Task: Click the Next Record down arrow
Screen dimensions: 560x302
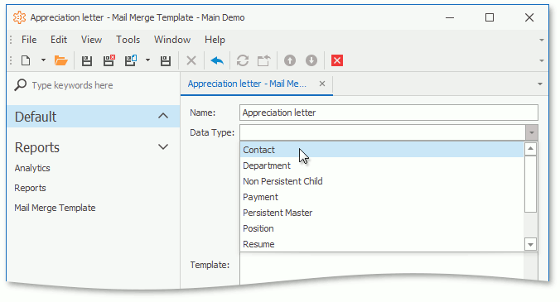Action: pos(311,60)
